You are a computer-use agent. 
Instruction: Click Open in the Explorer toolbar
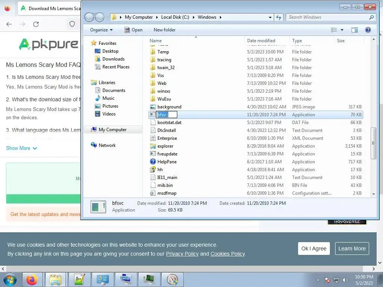click(x=134, y=30)
